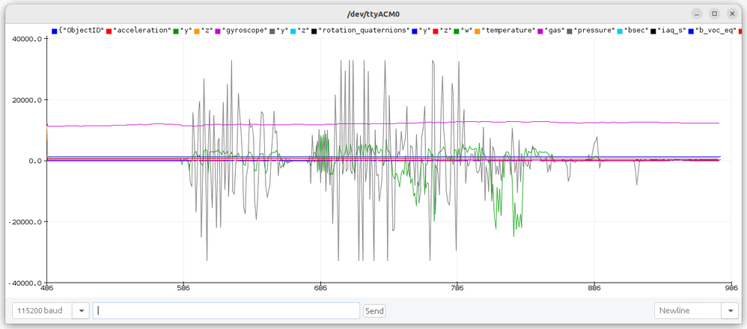747x329 pixels.
Task: Click the 20000.0 y-axis label
Action: point(27,100)
